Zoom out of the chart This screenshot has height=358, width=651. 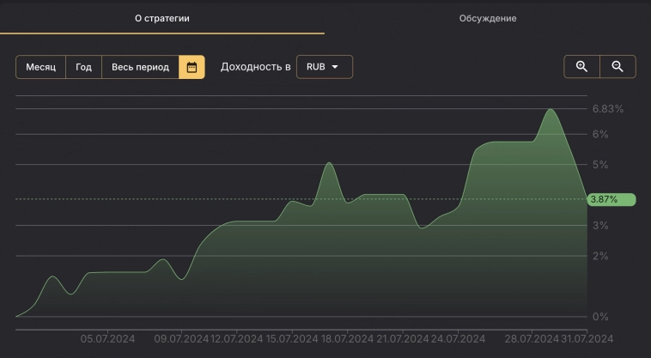618,66
